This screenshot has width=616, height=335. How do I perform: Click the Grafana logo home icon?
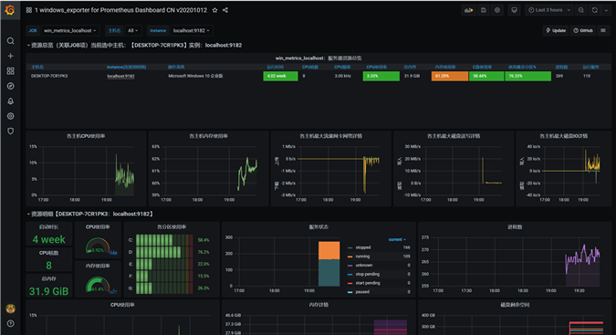(10, 10)
